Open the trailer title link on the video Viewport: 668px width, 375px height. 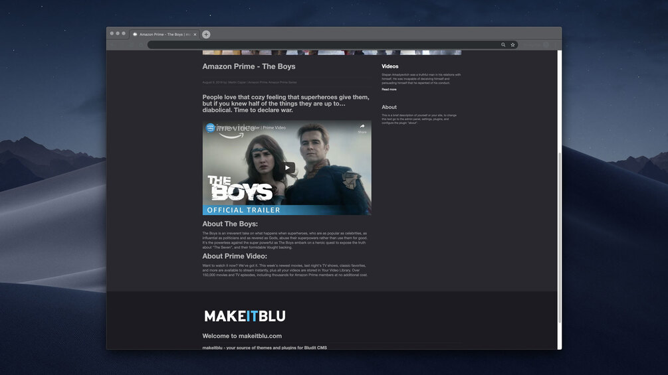pyautogui.click(x=251, y=127)
